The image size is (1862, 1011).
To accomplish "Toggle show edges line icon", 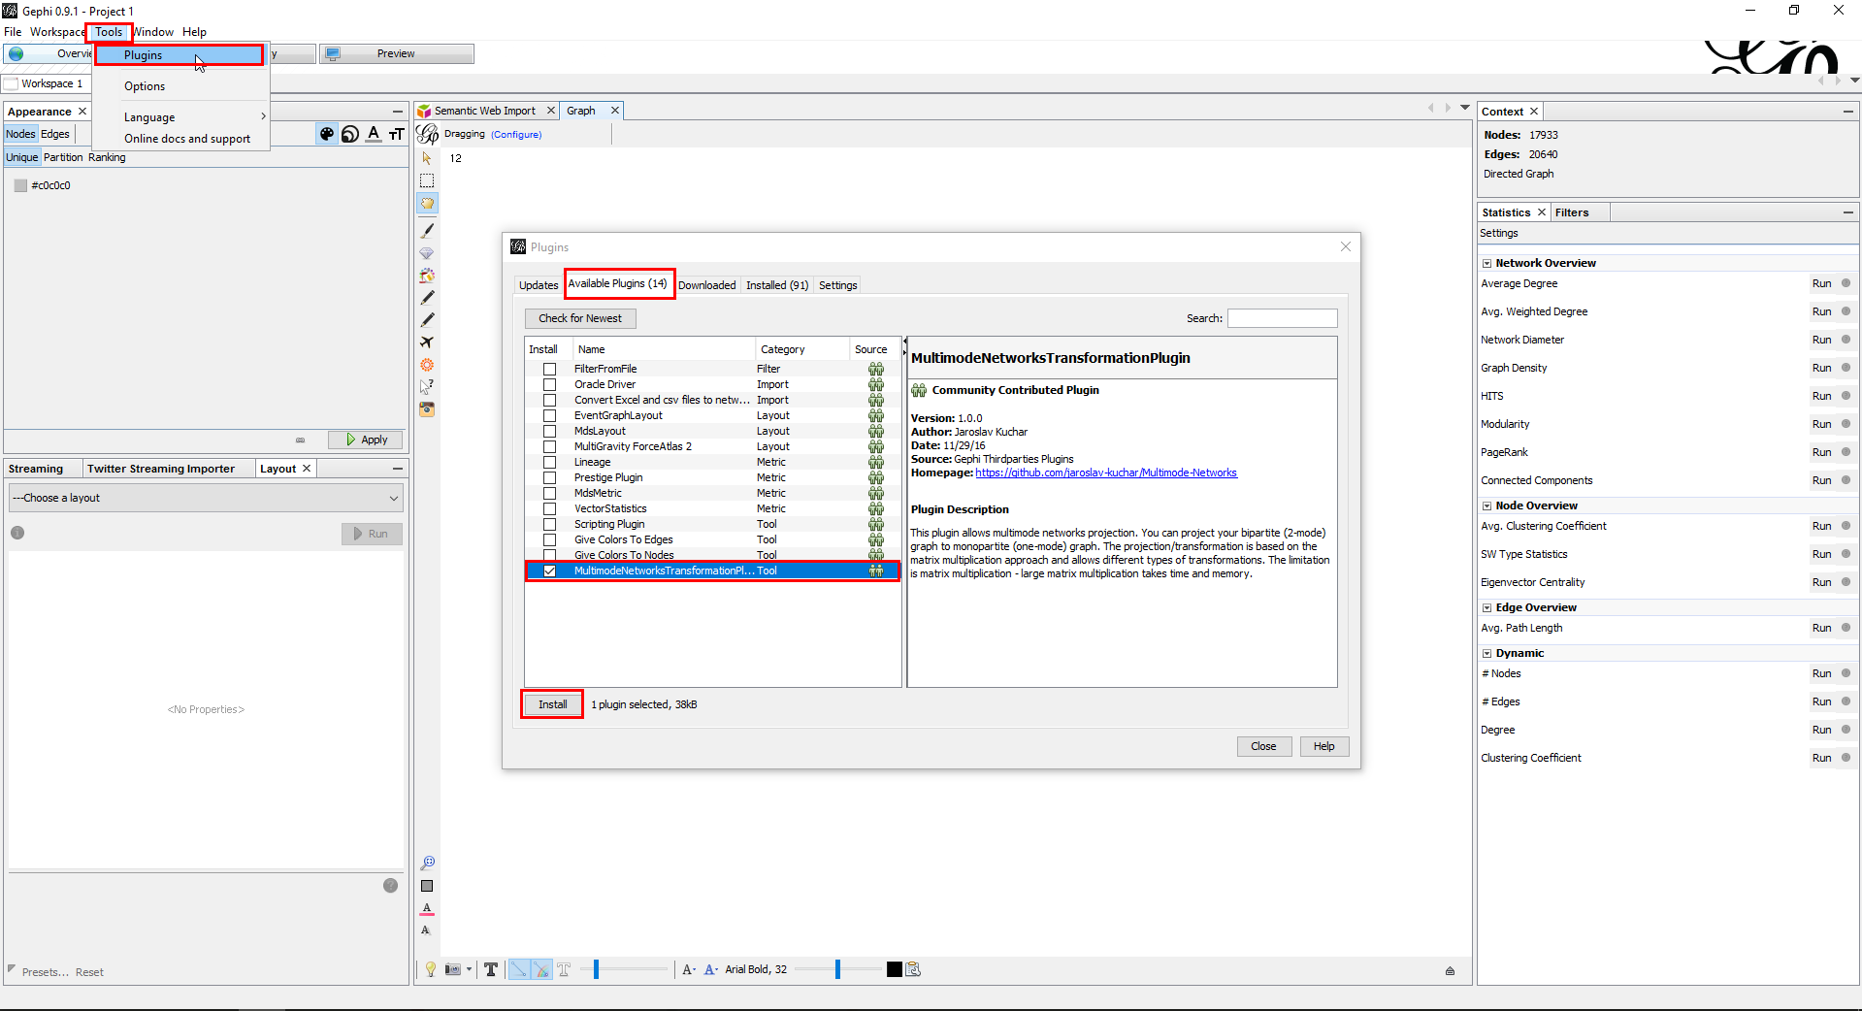I will point(519,969).
